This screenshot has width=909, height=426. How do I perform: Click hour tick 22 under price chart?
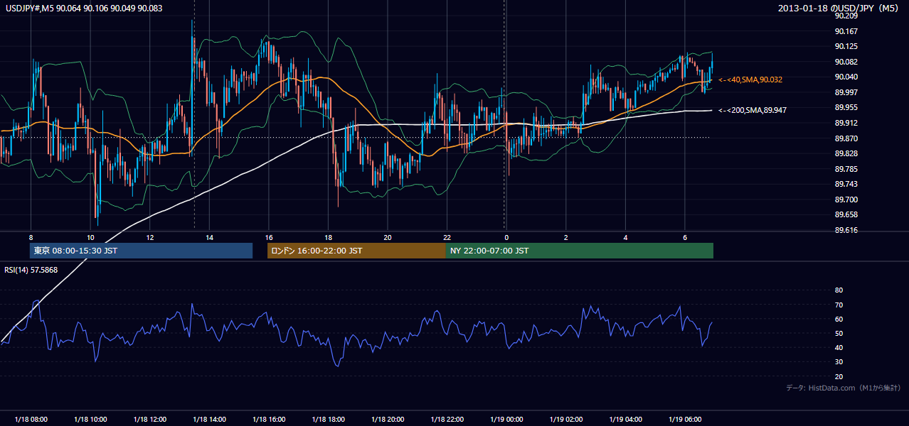447,236
